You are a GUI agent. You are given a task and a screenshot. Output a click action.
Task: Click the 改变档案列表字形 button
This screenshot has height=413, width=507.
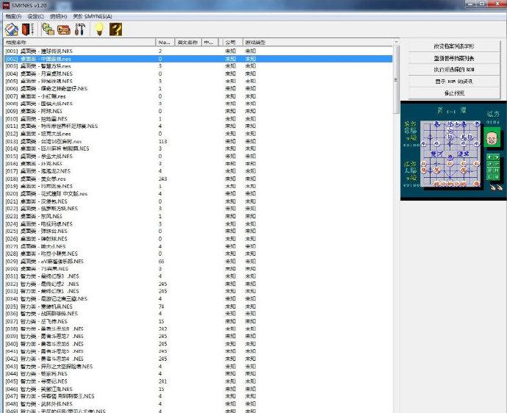coord(454,46)
